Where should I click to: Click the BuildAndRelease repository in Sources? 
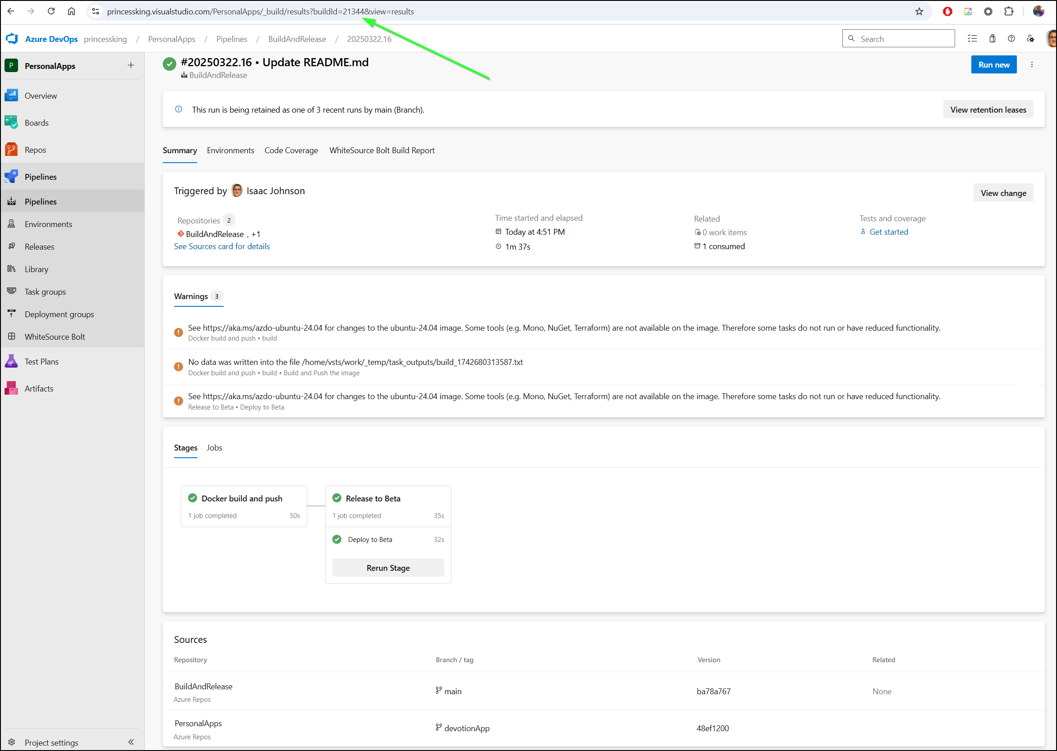(203, 687)
